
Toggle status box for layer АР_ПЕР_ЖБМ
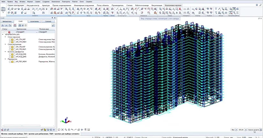point(10,61)
